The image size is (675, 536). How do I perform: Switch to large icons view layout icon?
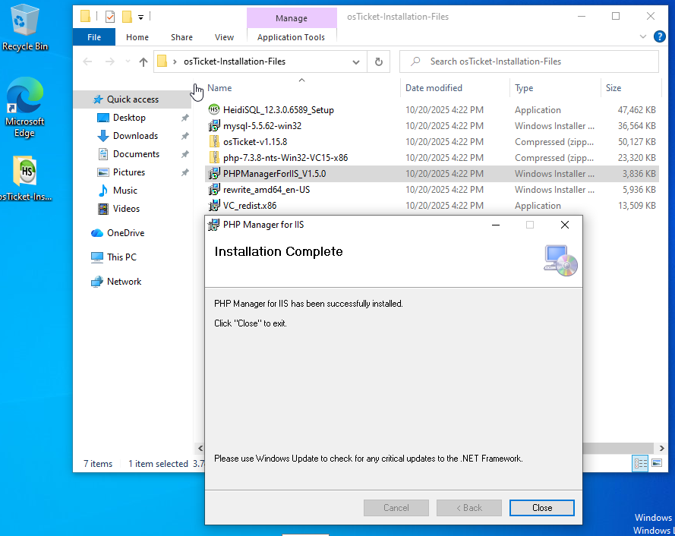[x=657, y=463]
